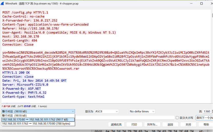Image resolution: width=213 pixels, height=132 pixels.
Task: Click the X-Powered-By: PHP/5.4.32 line
Action: tap(24, 93)
